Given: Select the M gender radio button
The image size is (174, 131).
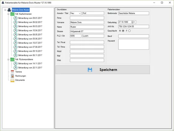Looking at the screenshot, I should point(123,31).
